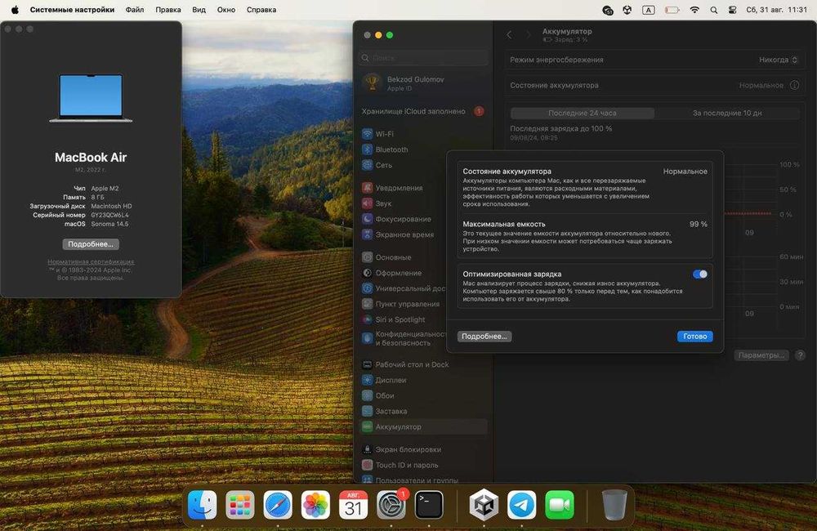Image resolution: width=817 pixels, height=531 pixels.
Task: Click the settings search field
Action: [425, 58]
